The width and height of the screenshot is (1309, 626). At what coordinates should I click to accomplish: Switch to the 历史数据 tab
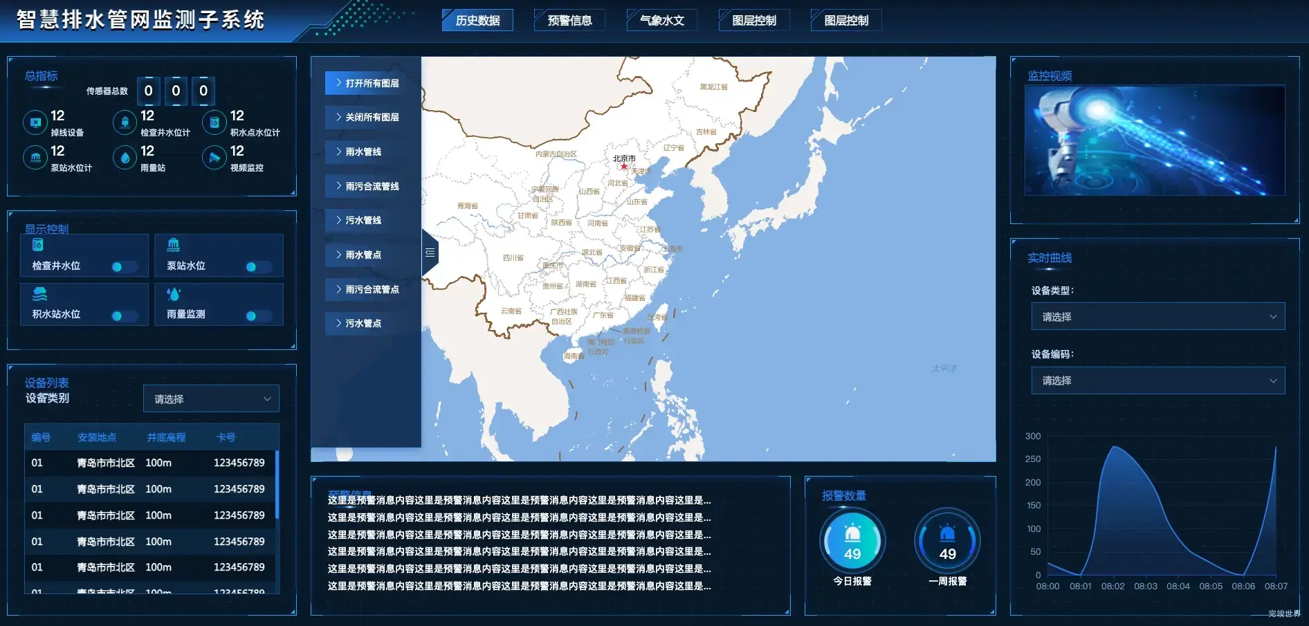pos(477,20)
